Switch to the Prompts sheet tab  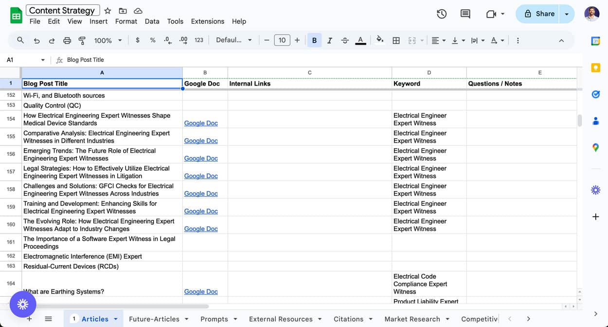pos(214,319)
